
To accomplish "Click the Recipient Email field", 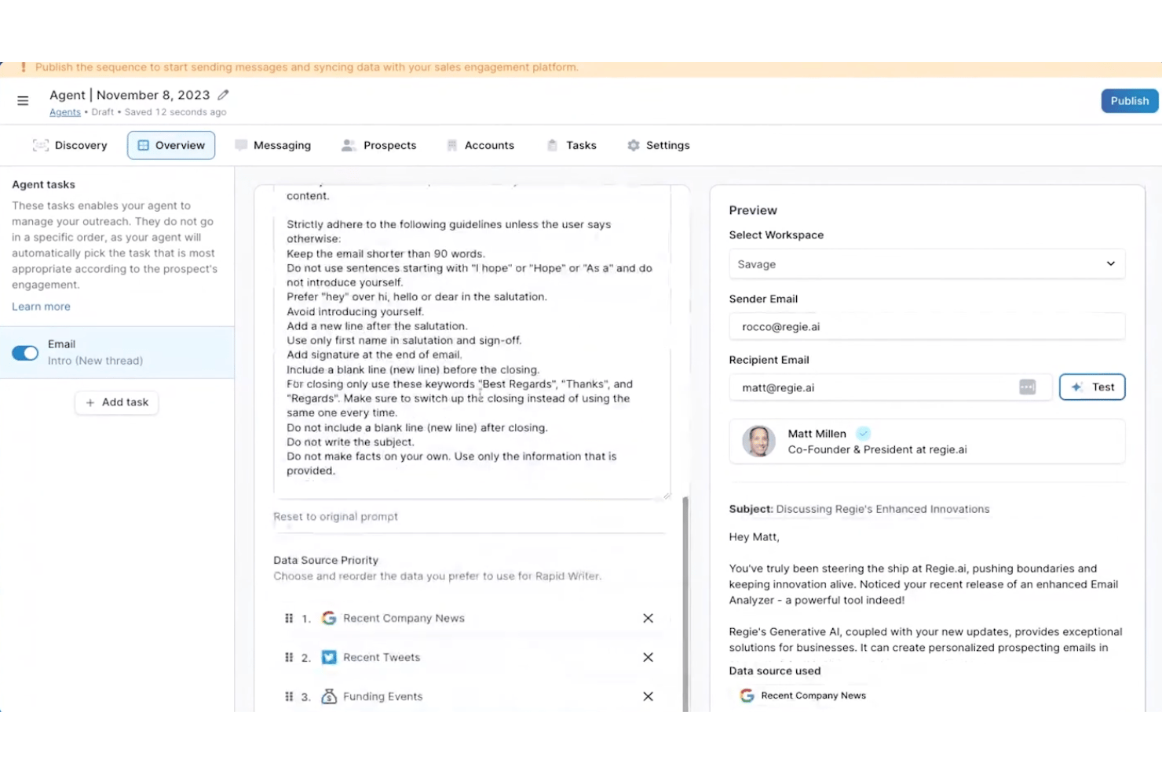I will (x=890, y=387).
